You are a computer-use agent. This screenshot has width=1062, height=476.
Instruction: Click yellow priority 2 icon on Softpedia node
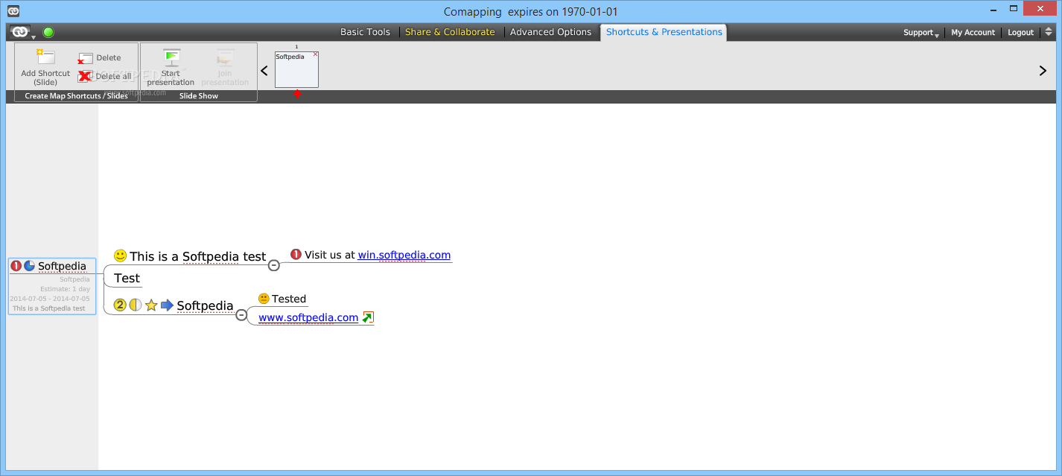coord(121,305)
